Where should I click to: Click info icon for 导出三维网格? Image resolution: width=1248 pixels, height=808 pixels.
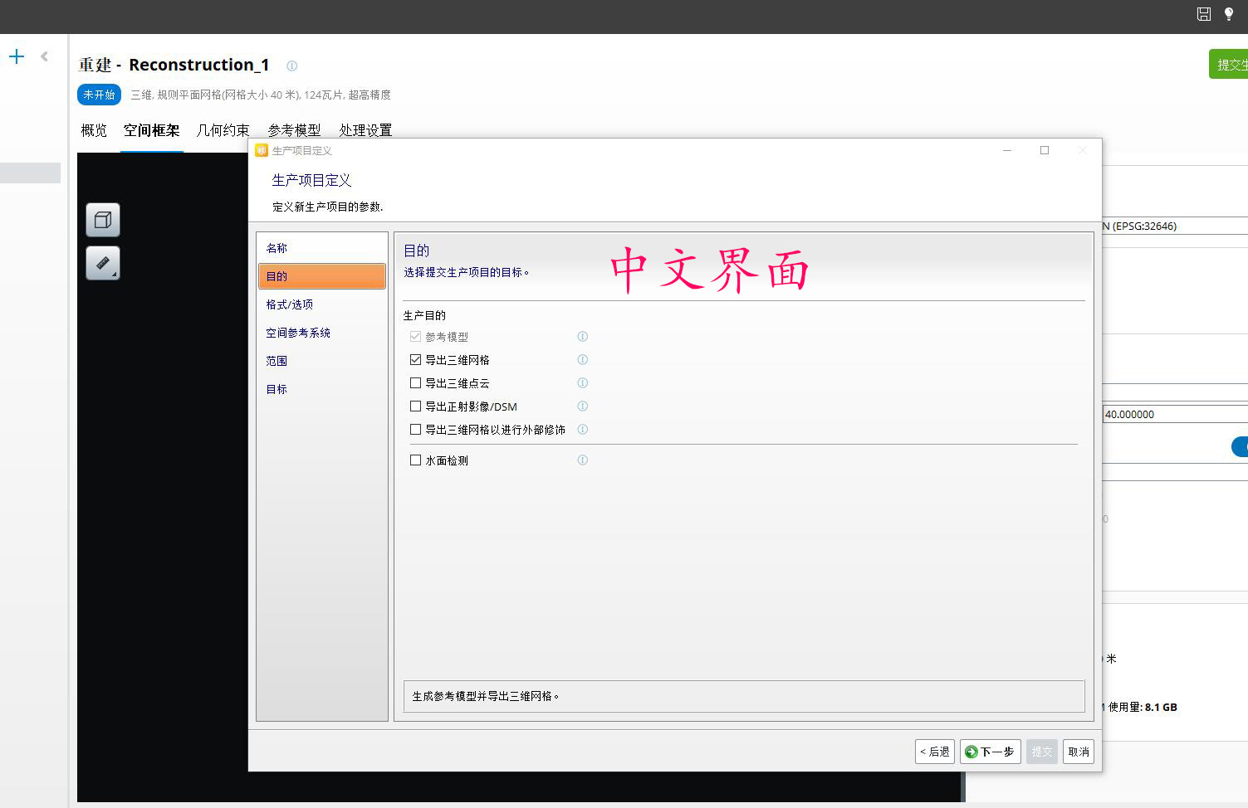click(582, 360)
